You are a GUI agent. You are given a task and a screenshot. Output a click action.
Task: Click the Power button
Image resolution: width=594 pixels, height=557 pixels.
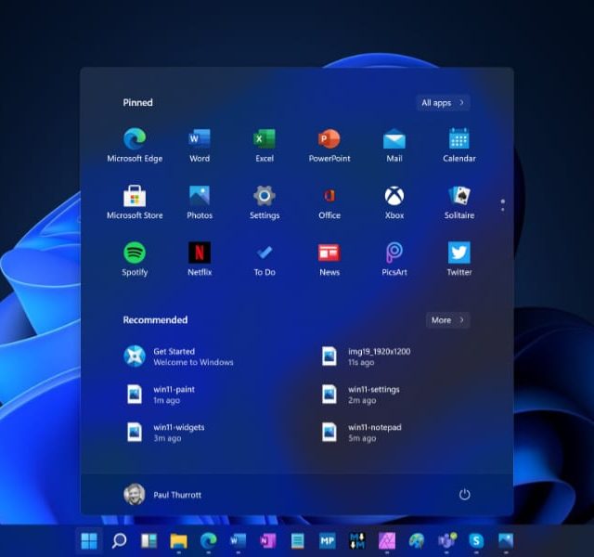coord(465,495)
